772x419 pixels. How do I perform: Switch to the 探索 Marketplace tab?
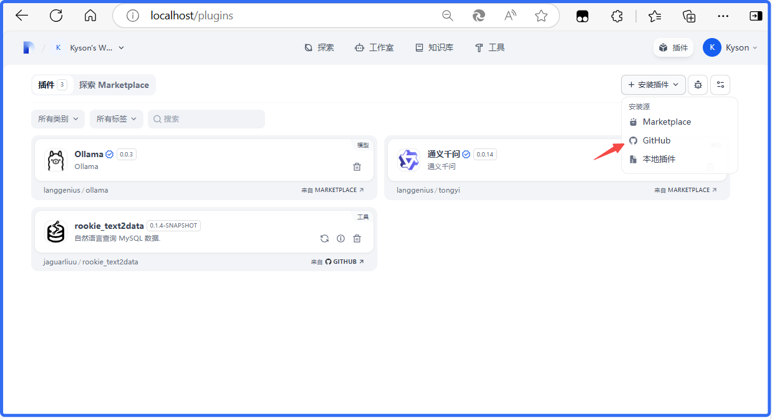(114, 85)
